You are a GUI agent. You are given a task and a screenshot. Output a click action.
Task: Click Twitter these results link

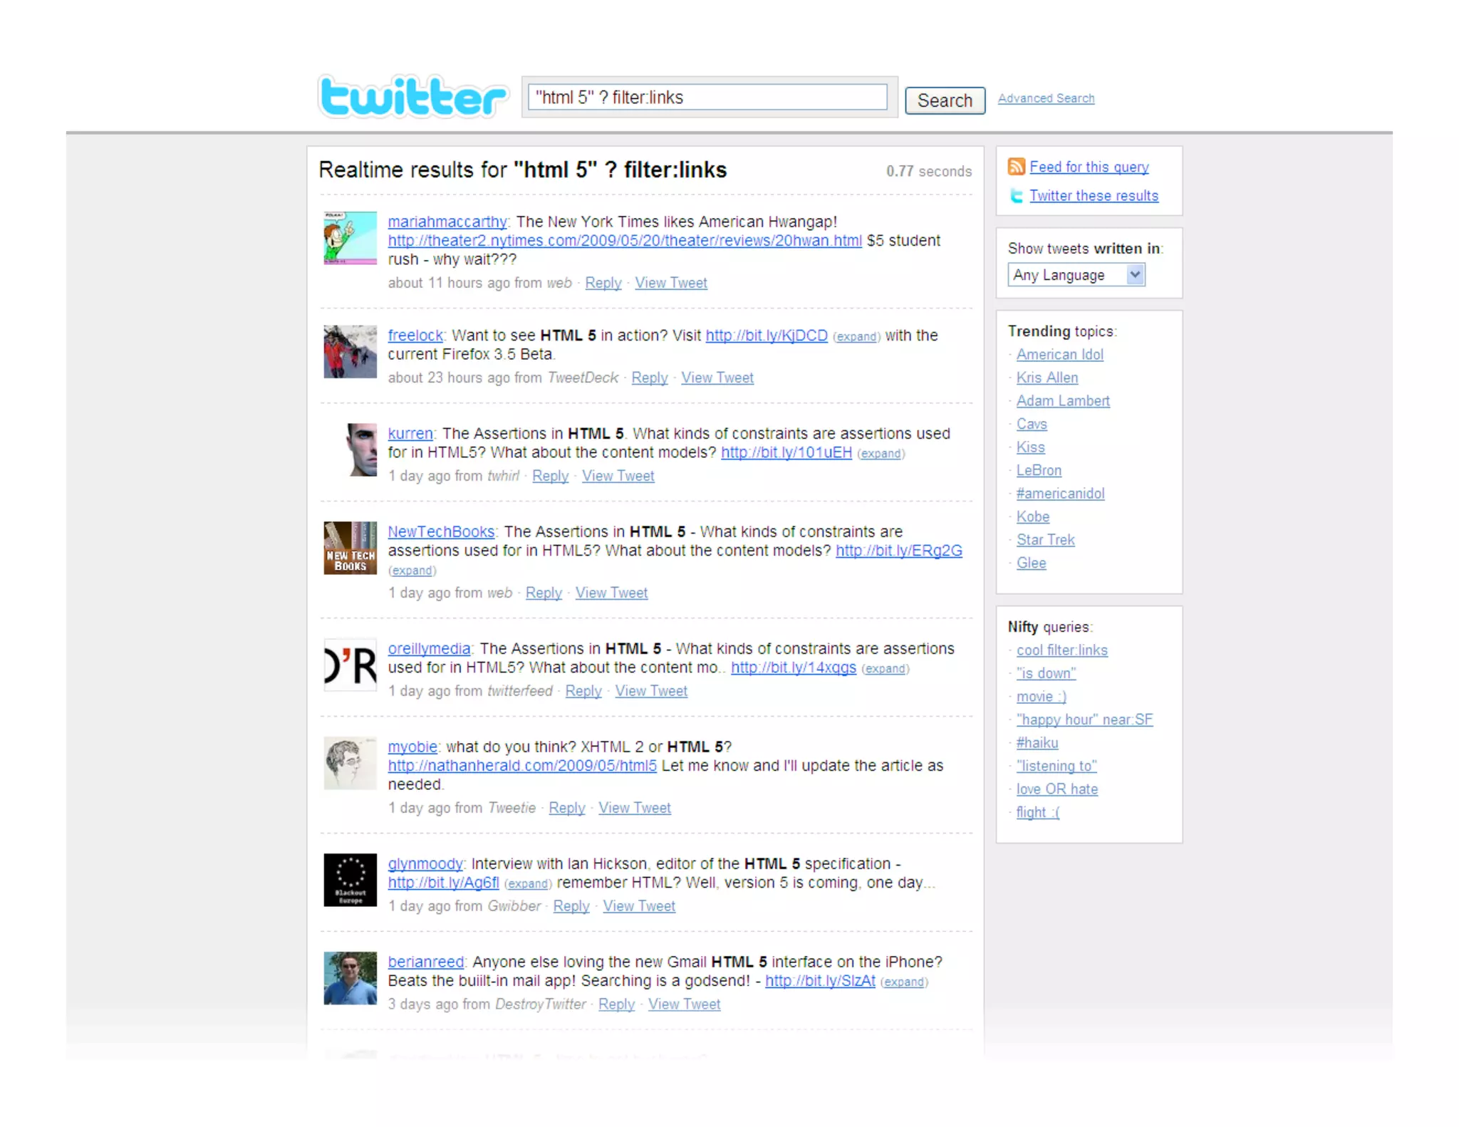pos(1094,196)
